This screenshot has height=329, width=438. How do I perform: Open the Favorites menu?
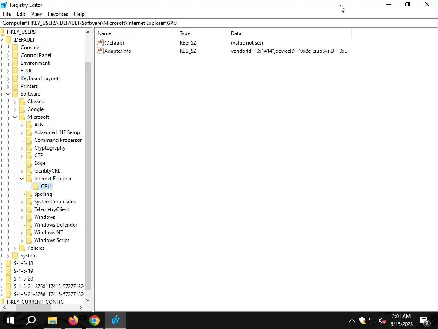pos(58,14)
